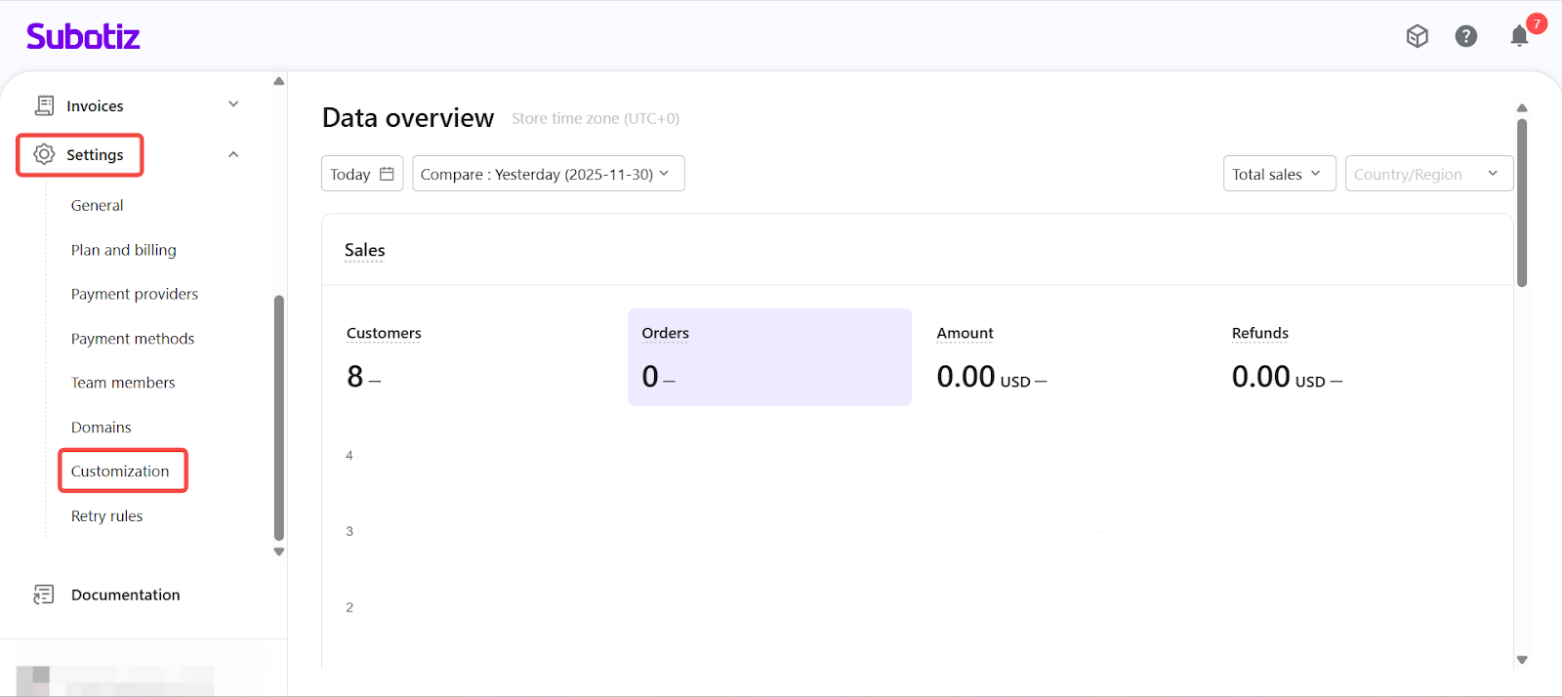Open the Total sales dropdown
This screenshot has width=1562, height=697.
point(1278,174)
